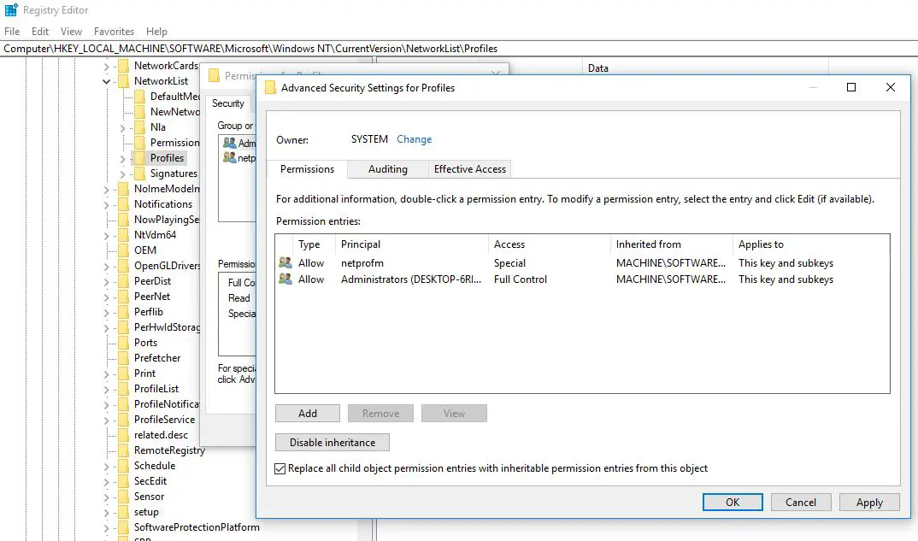Click the Administrators group icon in permission entries
The image size is (918, 541).
click(285, 279)
